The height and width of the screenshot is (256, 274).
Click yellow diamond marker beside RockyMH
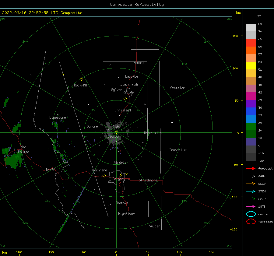click(81, 79)
